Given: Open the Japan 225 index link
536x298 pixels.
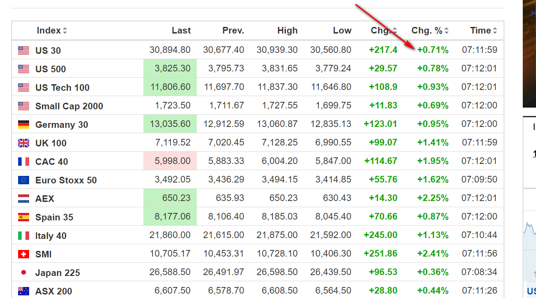Looking at the screenshot, I should [58, 272].
